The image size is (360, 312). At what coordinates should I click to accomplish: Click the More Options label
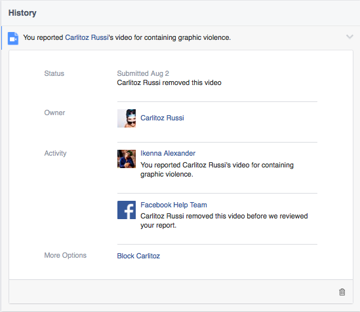66,255
